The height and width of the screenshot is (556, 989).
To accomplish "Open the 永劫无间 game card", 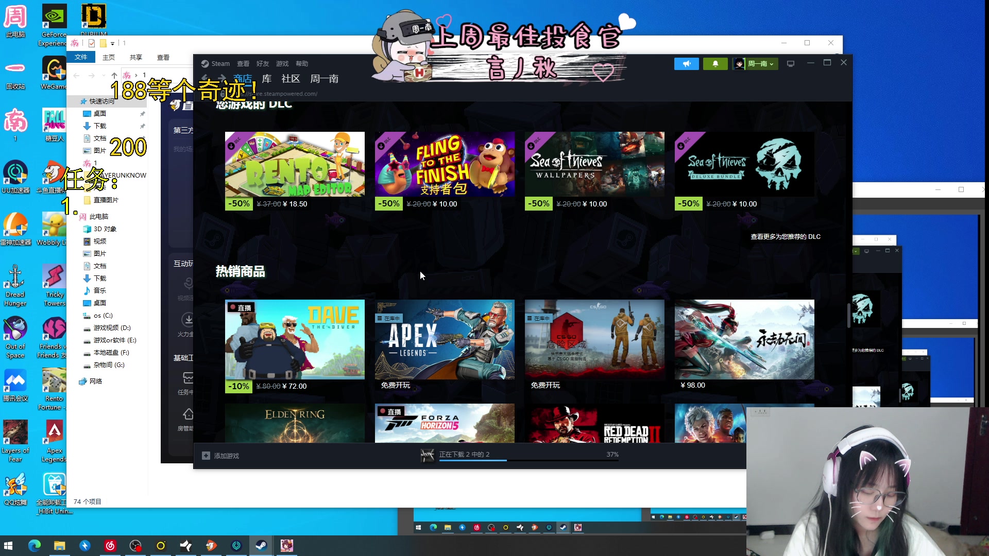I will (x=744, y=346).
